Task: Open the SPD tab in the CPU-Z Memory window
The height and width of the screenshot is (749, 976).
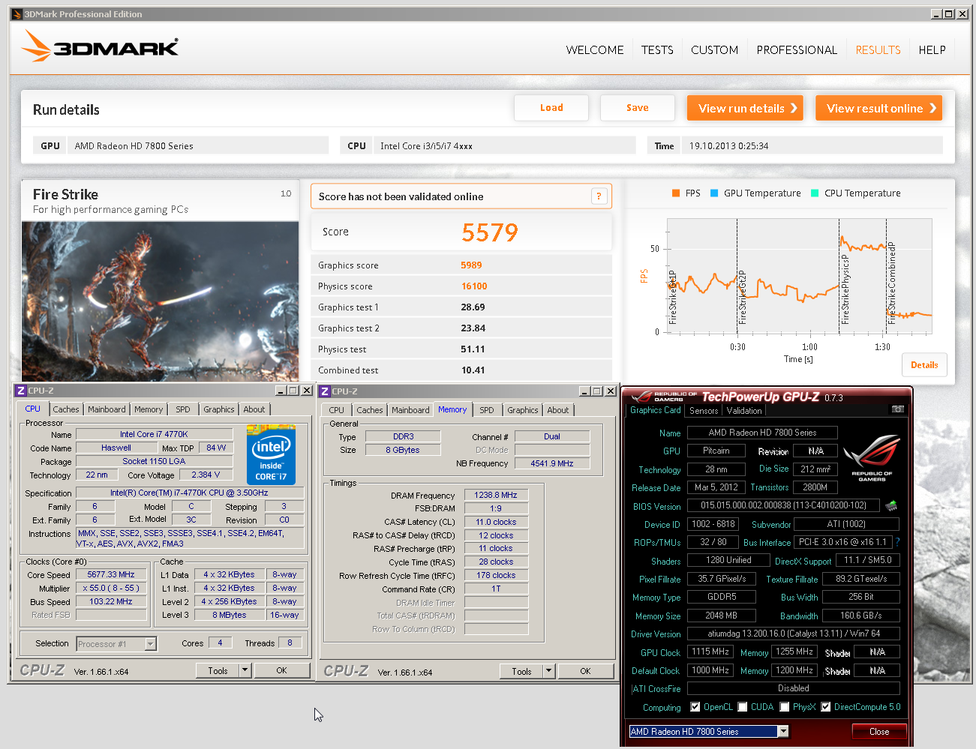Action: tap(487, 410)
